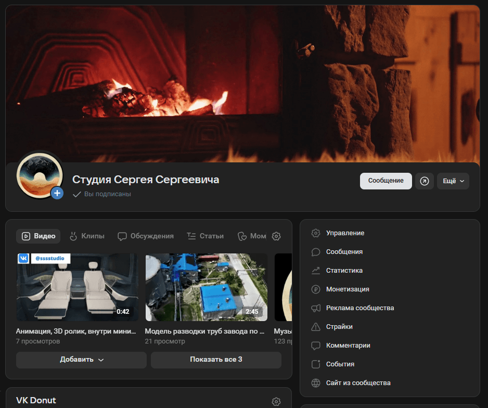Click the 0:42 duration badge
Image resolution: width=488 pixels, height=408 pixels.
[123, 312]
